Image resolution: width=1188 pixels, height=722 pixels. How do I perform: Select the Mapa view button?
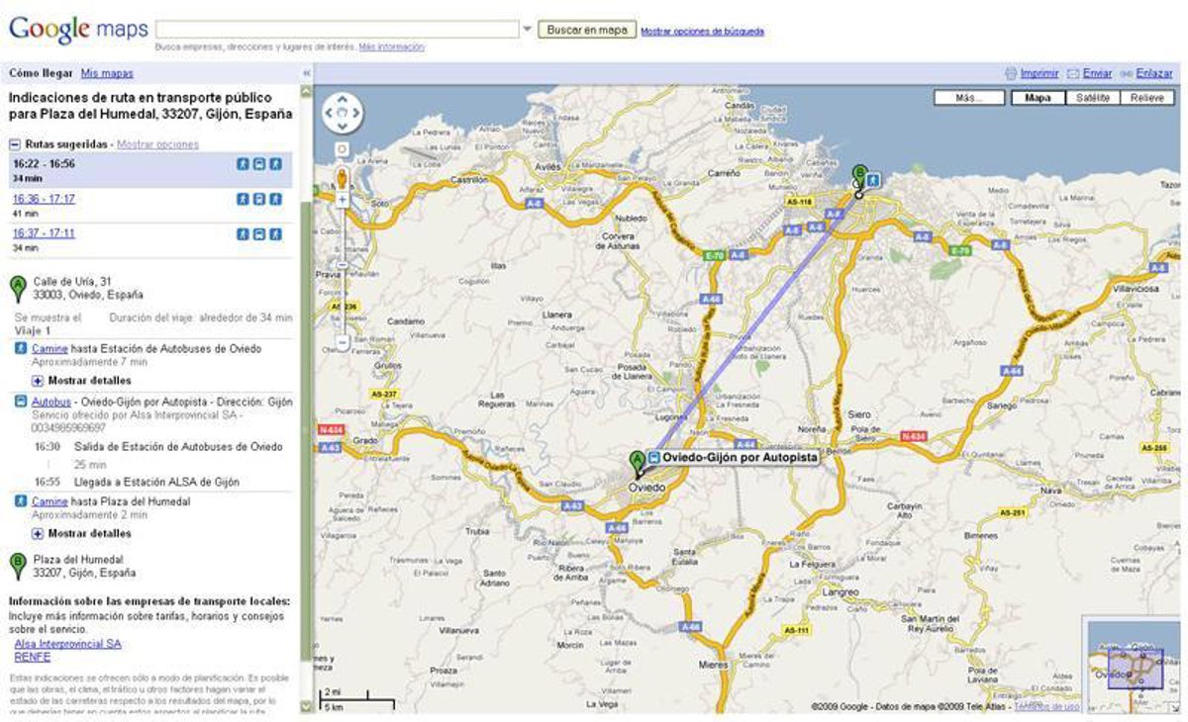tap(1038, 98)
